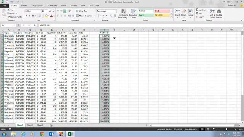This screenshot has width=244, height=137.
Task: Open the Format as Table dropdown
Action: click(x=133, y=14)
